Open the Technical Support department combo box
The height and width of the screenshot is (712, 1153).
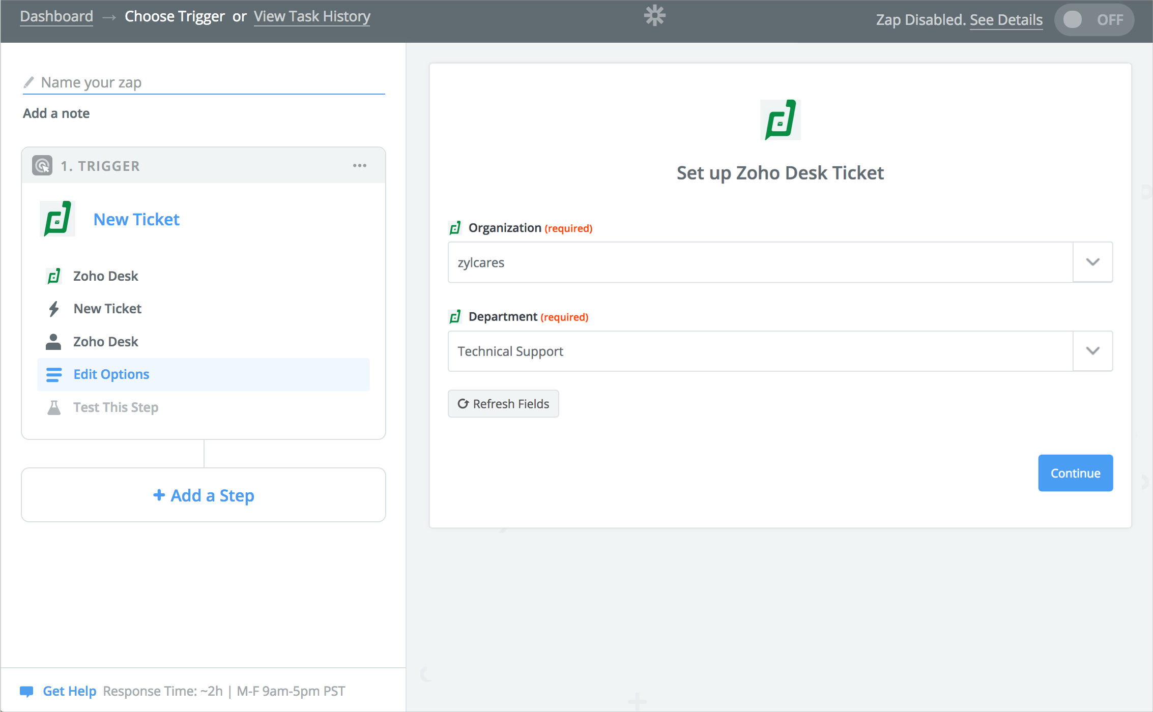[760, 351]
